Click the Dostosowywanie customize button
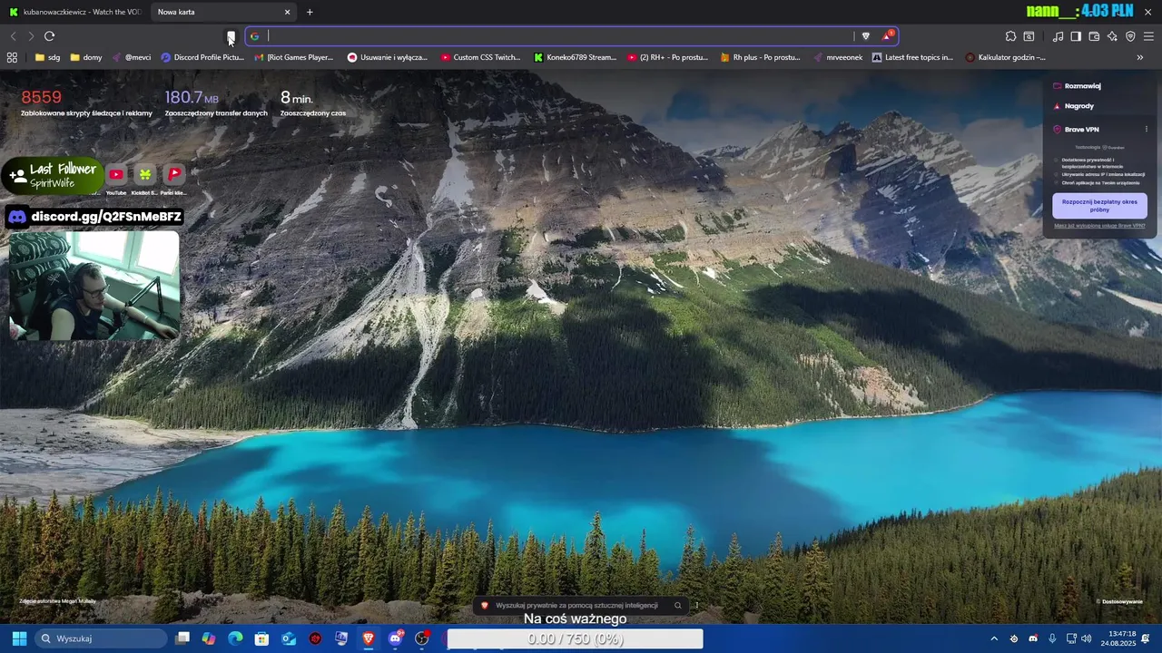 point(1118,601)
